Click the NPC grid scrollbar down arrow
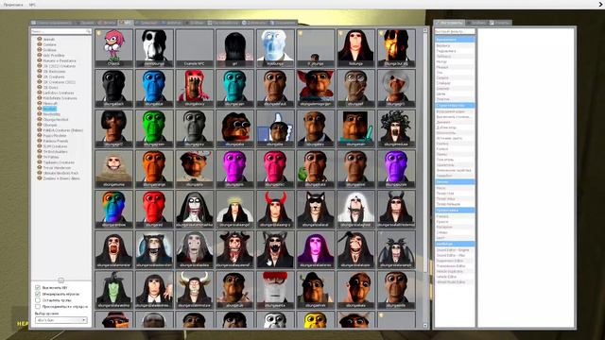 coord(425,326)
